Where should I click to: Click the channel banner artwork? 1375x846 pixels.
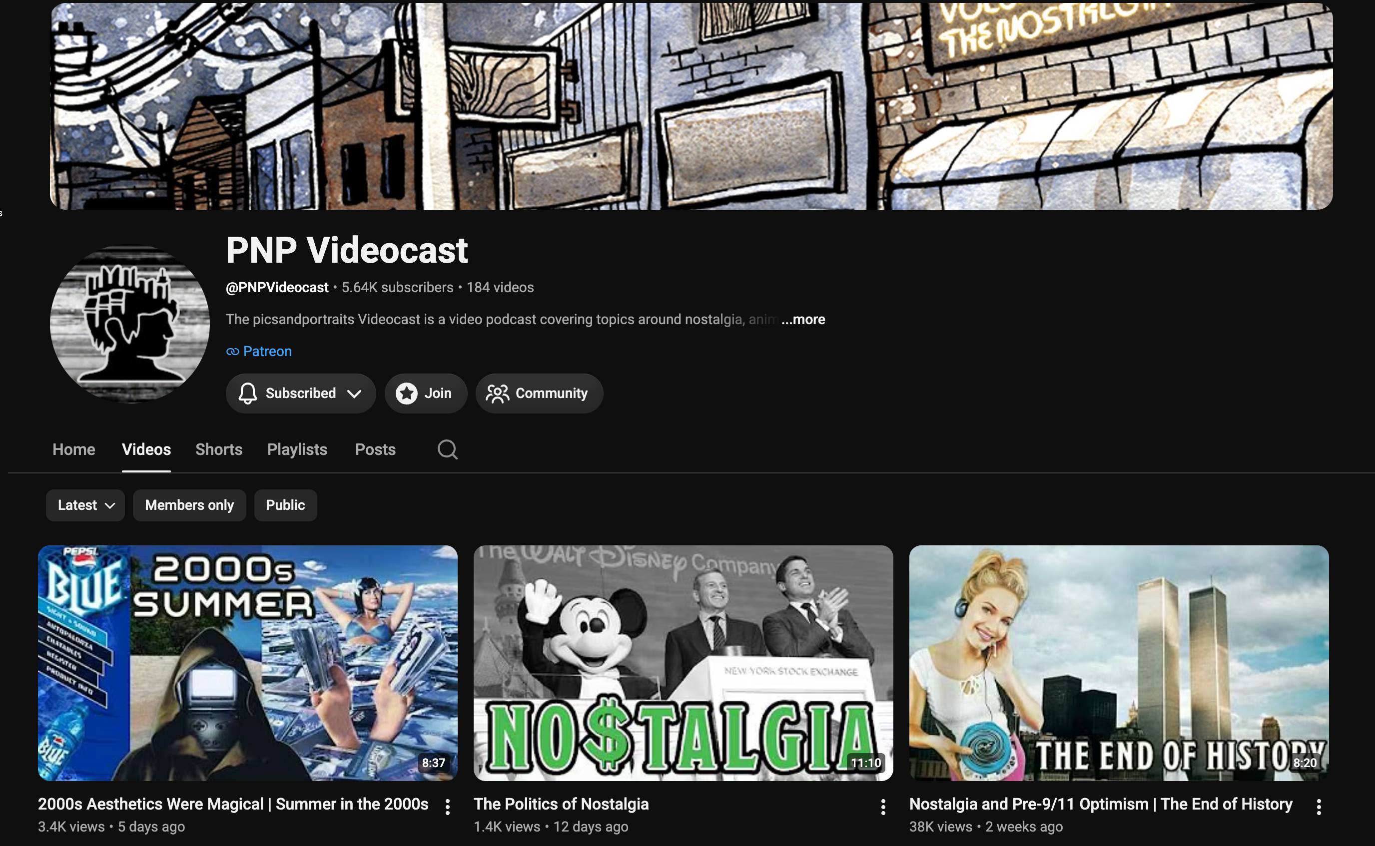[x=691, y=105]
